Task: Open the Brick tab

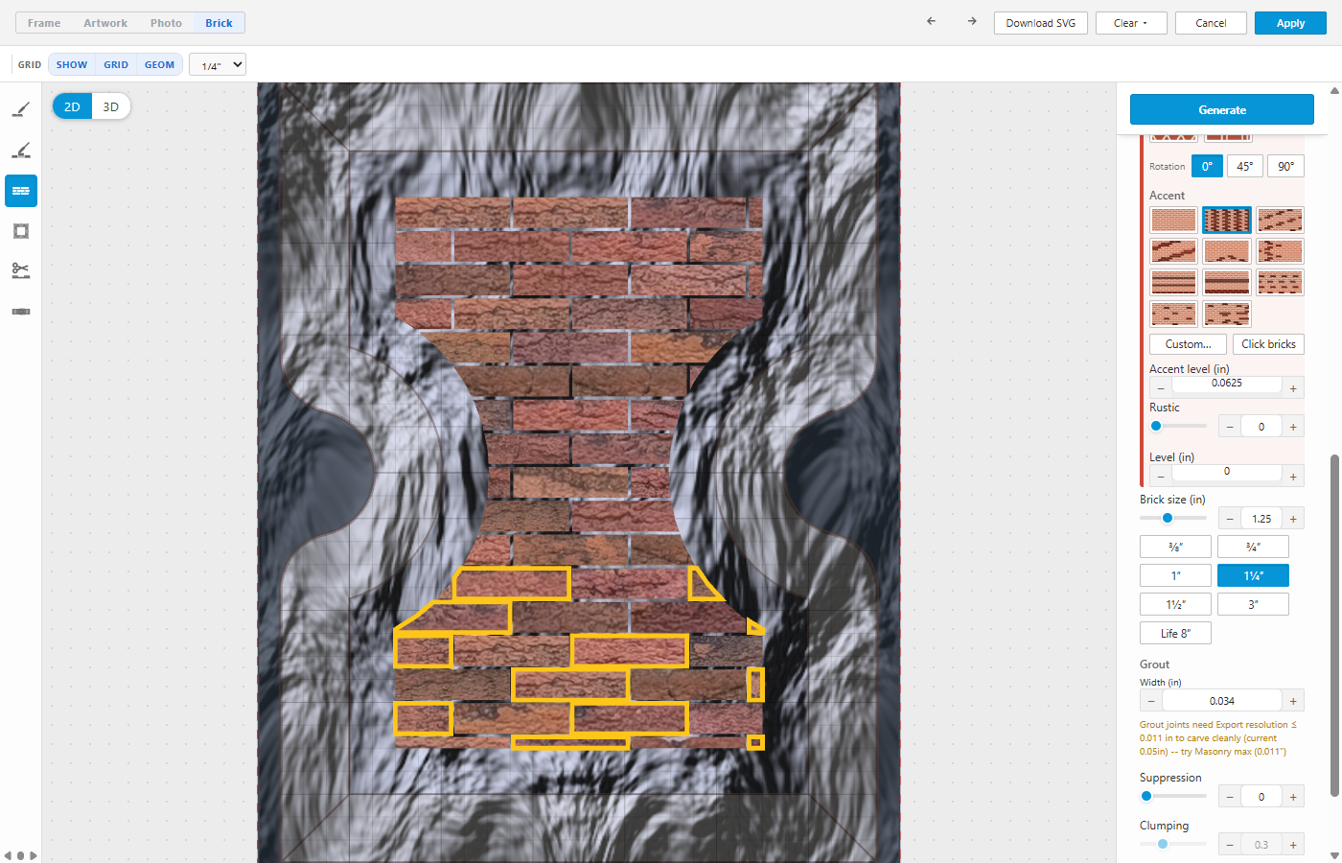Action: [219, 23]
